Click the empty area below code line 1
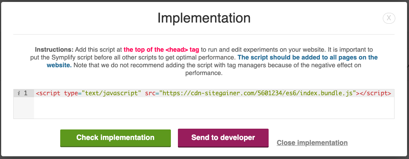 [214, 108]
